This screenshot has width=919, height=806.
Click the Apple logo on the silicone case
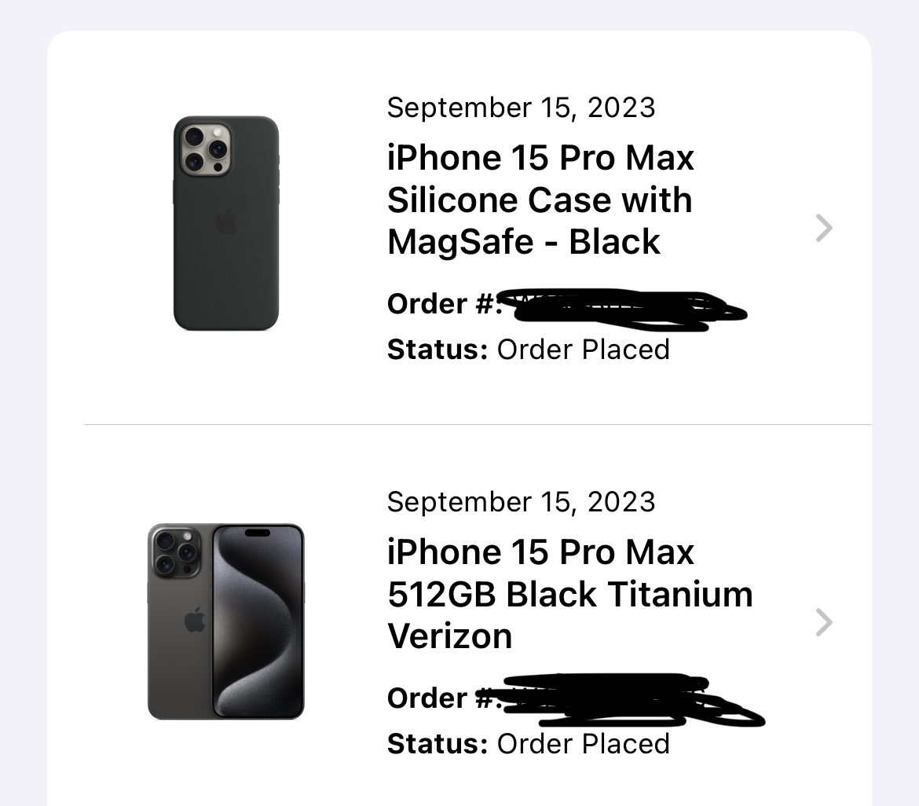(226, 222)
